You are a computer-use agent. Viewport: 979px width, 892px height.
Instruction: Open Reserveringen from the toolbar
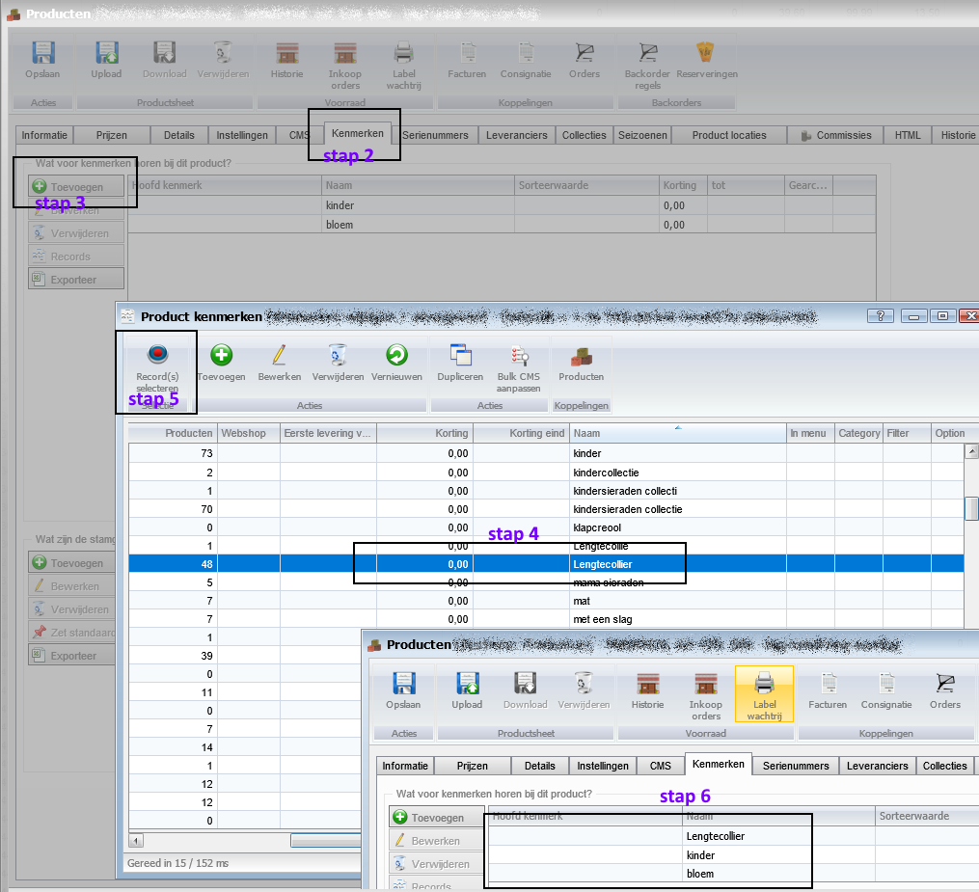point(707,54)
